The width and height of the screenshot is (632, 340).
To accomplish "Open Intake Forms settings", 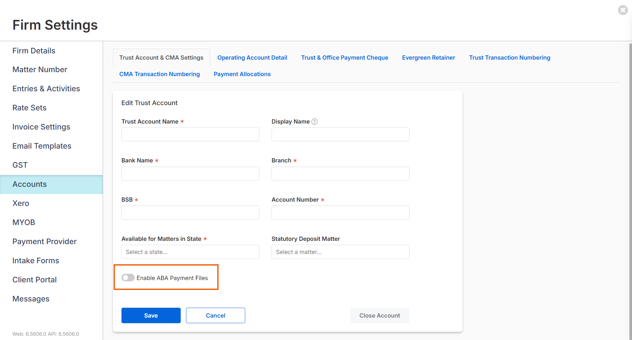I will (x=51, y=261).
